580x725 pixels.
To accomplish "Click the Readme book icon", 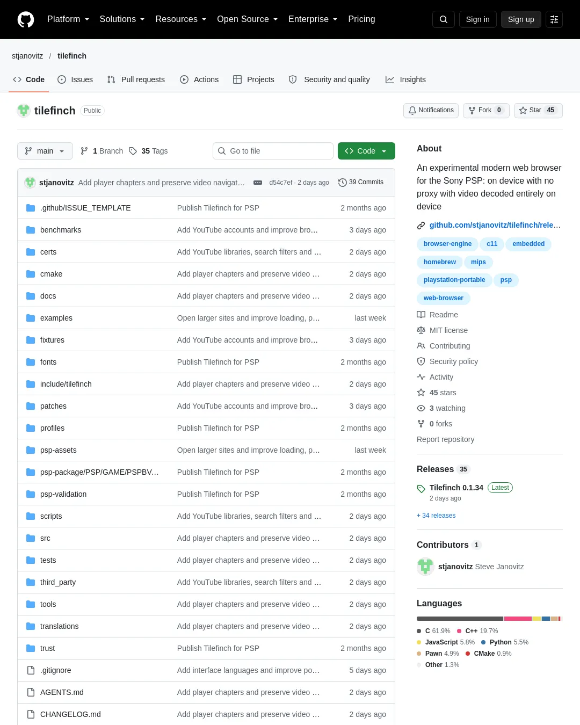I will pos(421,315).
